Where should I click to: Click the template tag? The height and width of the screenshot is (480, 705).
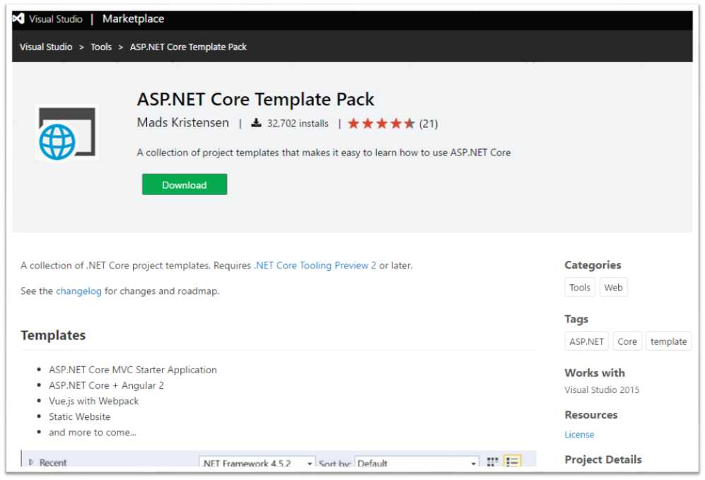pyautogui.click(x=668, y=341)
